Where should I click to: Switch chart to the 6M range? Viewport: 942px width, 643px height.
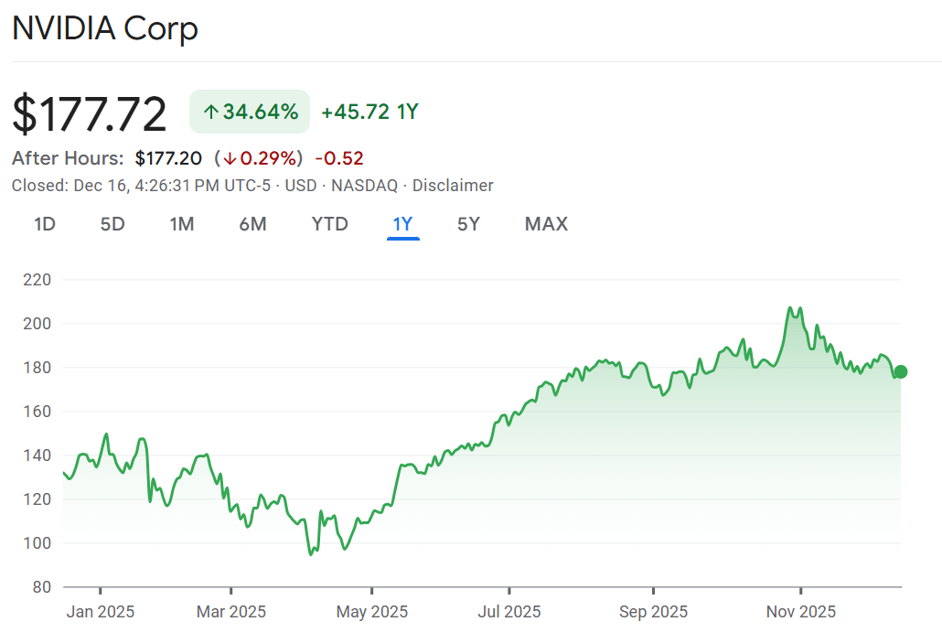tap(252, 224)
